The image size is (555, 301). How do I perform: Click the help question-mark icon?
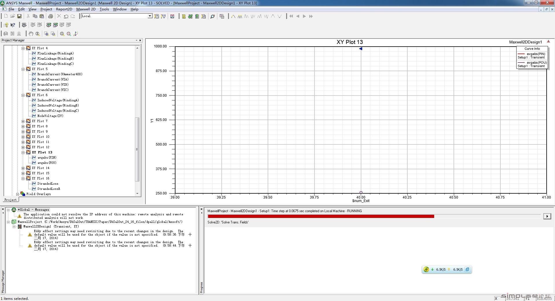pyautogui.click(x=6, y=25)
